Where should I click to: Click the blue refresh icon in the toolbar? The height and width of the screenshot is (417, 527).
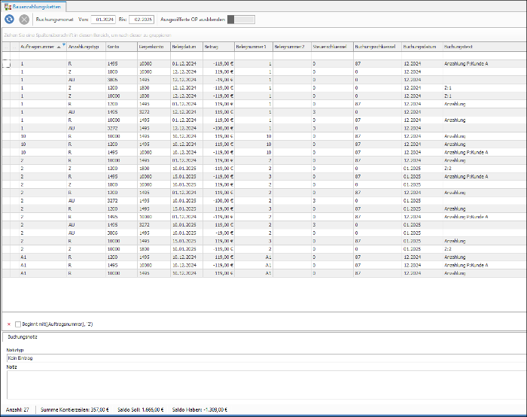point(9,20)
